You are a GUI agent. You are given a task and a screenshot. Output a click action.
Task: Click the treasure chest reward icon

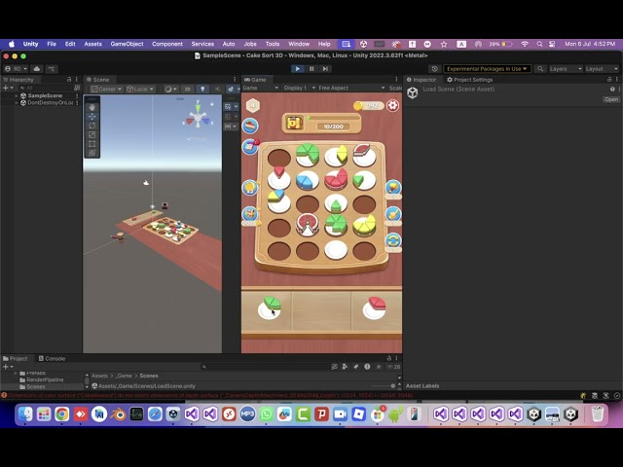(x=294, y=123)
